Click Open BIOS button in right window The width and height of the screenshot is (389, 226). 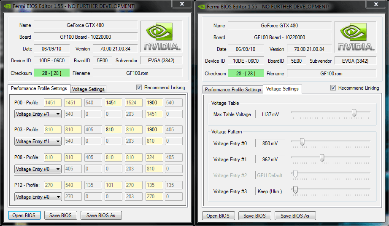click(218, 216)
